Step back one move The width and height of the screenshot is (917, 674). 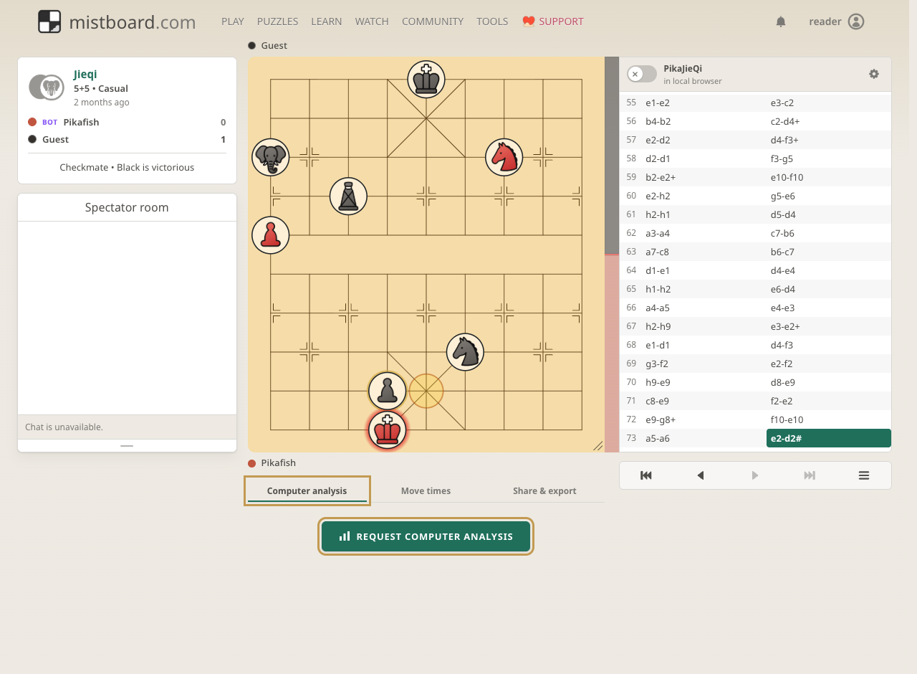point(701,475)
